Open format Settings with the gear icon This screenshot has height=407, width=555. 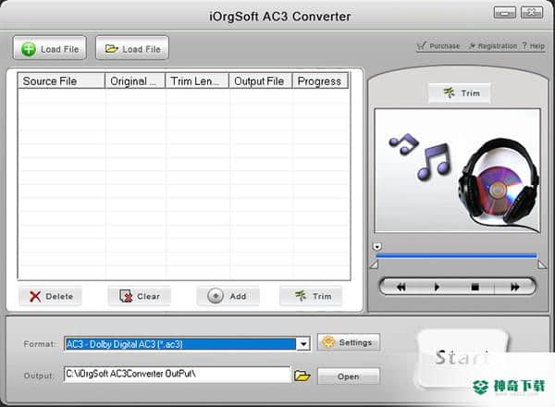[x=349, y=342]
